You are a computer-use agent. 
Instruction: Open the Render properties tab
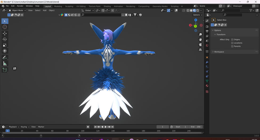[x=207, y=27]
